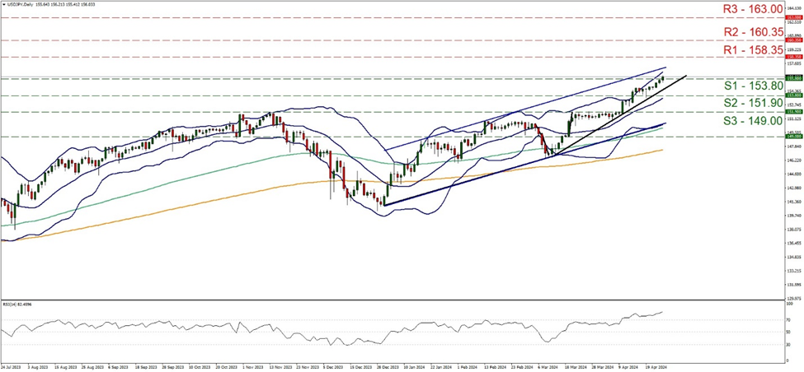The height and width of the screenshot is (372, 804).
Task: Click the red 163.000 price tag on axis
Action: pos(793,16)
